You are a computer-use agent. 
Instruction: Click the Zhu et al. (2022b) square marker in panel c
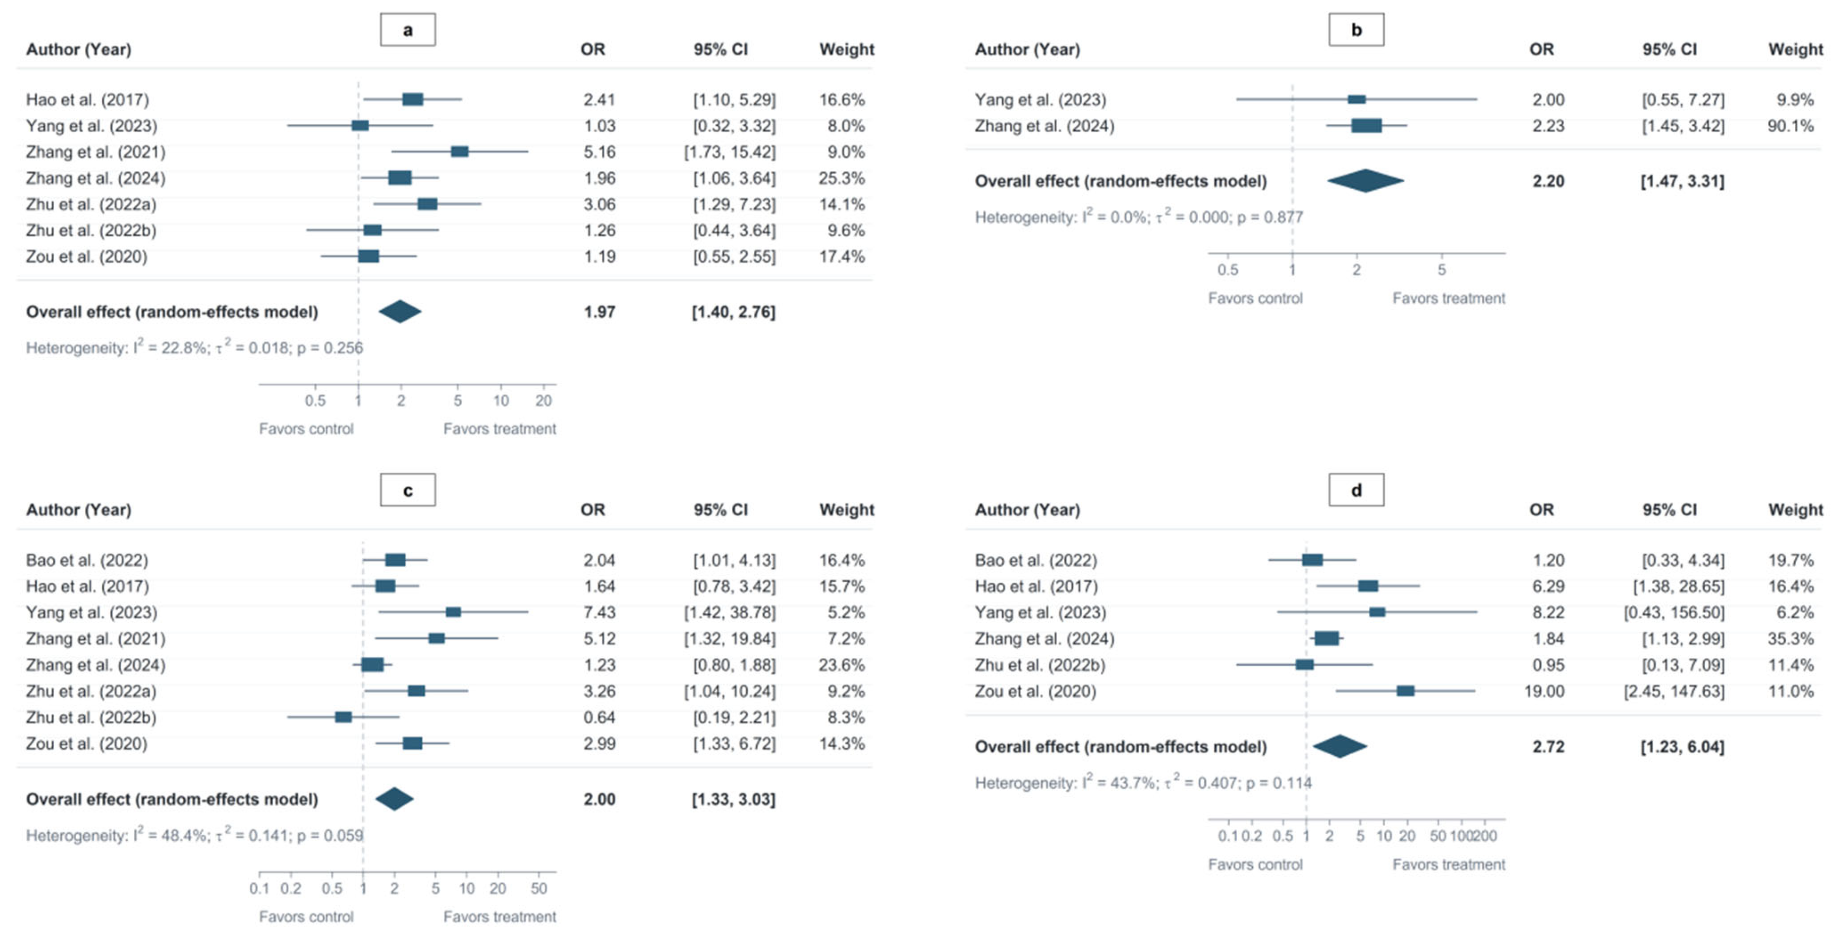344,717
